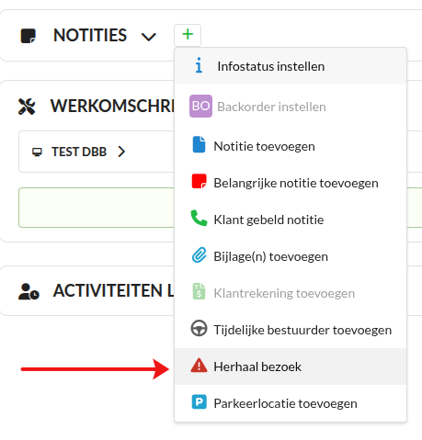
Task: Click the steering wheel driver icon
Action: [x=199, y=328]
